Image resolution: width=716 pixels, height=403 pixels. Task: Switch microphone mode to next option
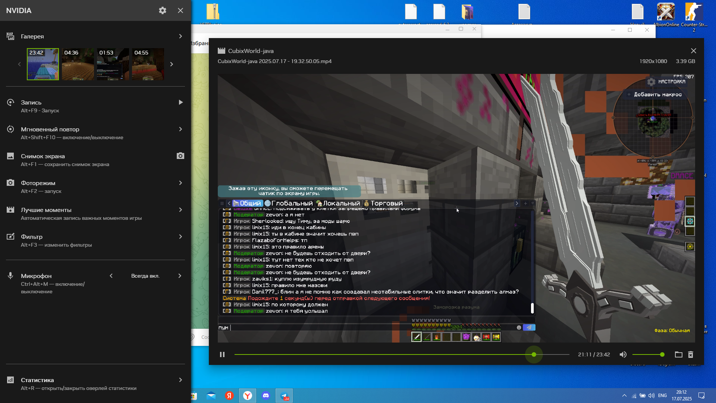[x=180, y=276]
